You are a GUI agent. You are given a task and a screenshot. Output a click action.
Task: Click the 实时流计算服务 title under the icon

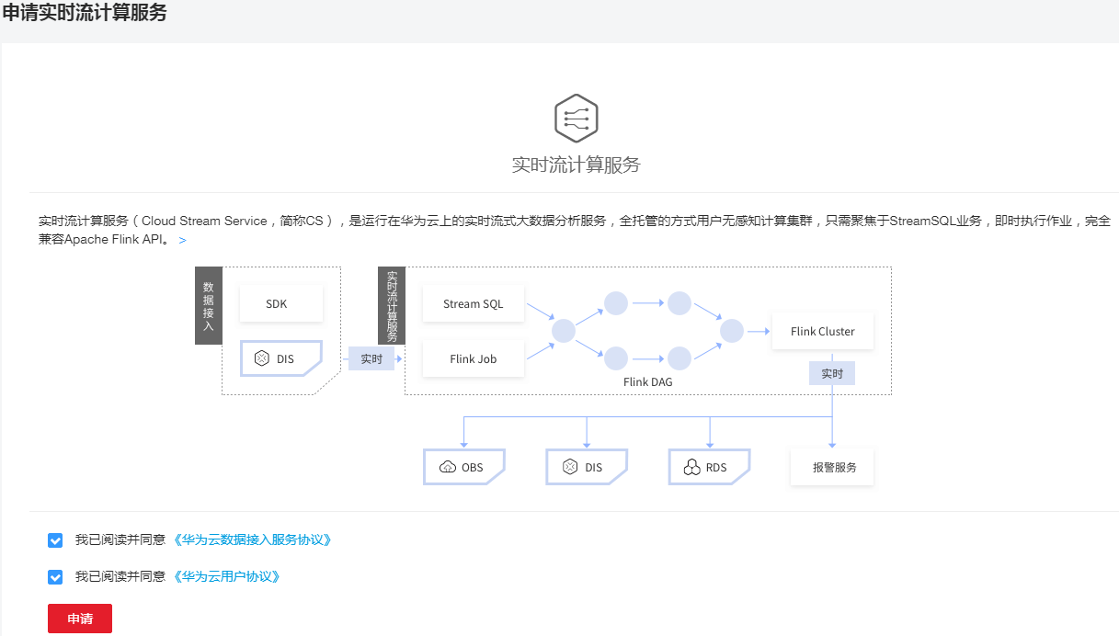pos(577,165)
